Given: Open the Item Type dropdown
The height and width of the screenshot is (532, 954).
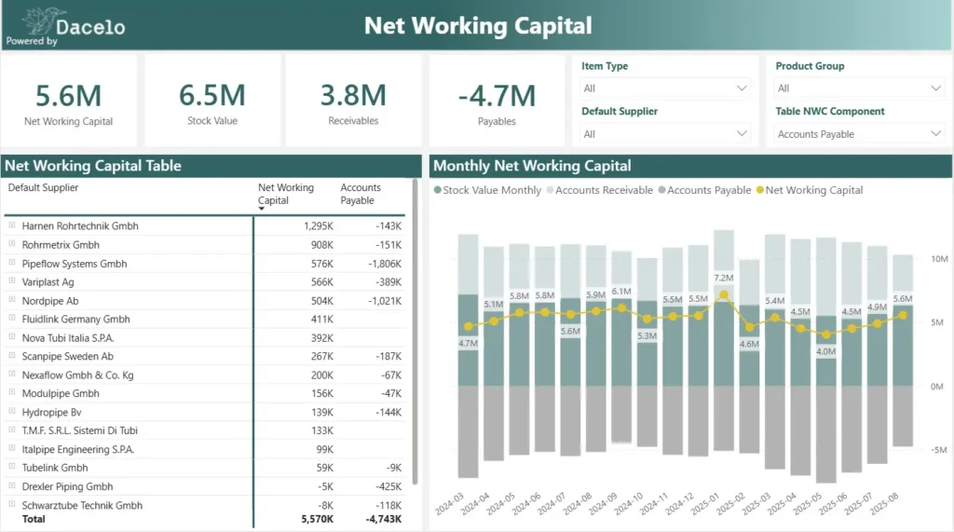Looking at the screenshot, I should (665, 89).
